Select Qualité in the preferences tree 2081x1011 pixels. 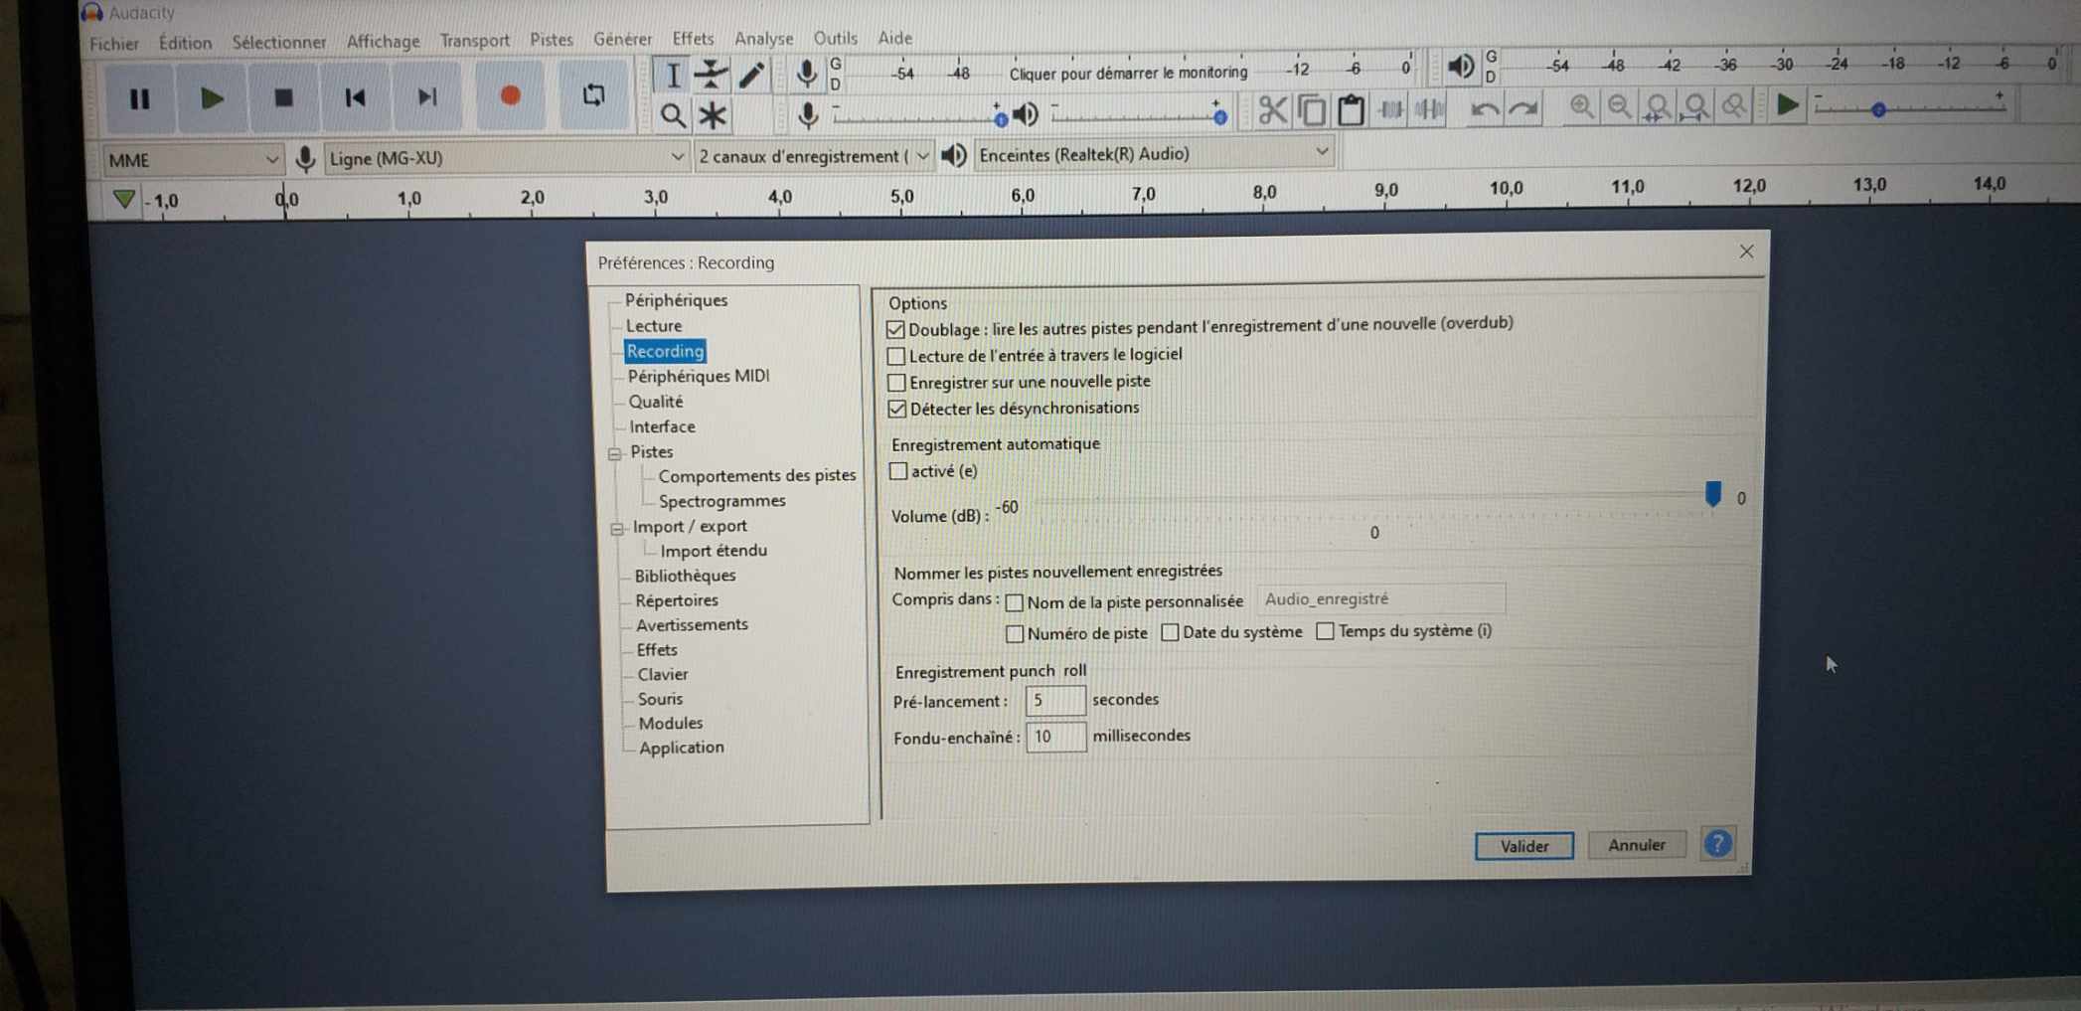coord(656,402)
